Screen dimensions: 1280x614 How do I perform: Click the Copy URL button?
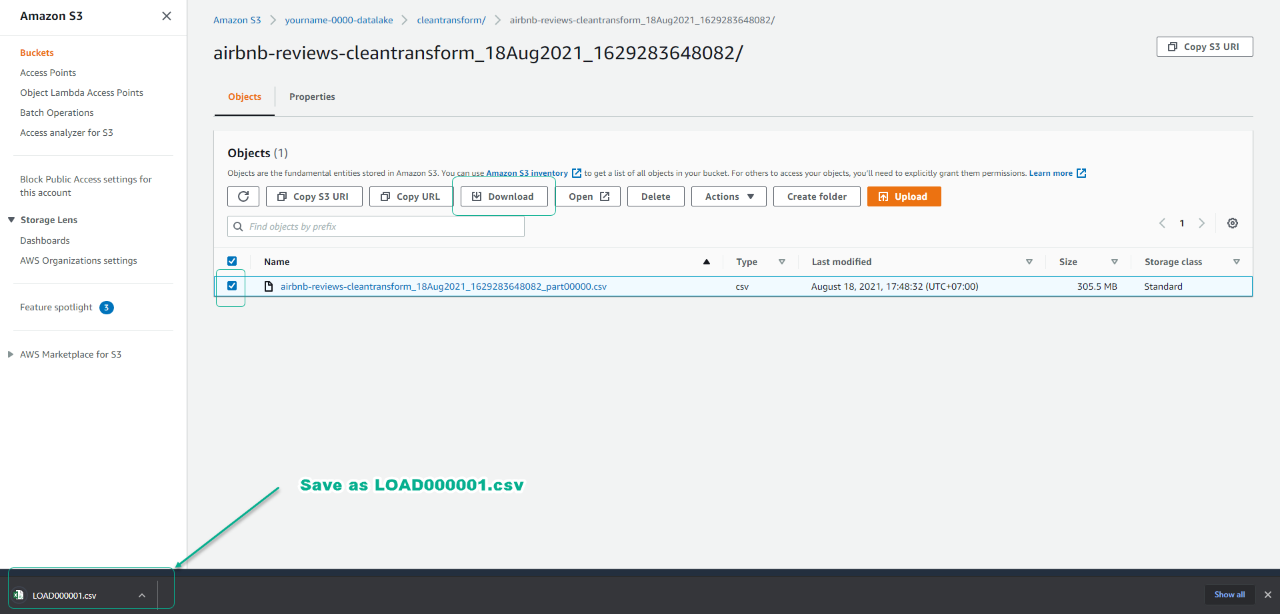[411, 196]
